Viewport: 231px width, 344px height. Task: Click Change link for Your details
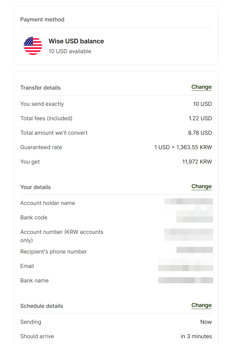click(201, 186)
